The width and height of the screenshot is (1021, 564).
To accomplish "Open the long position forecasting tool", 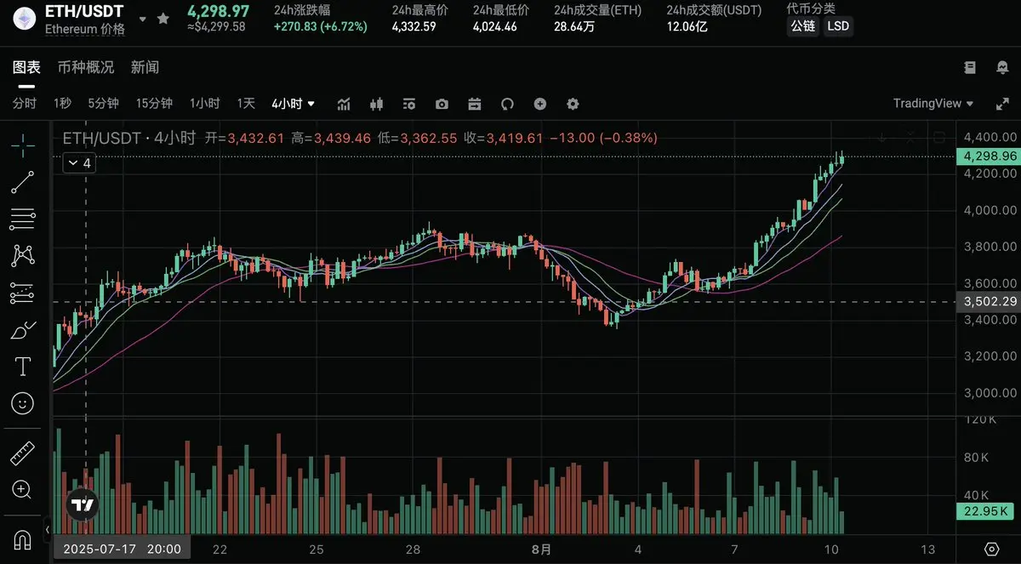I will coord(23,293).
